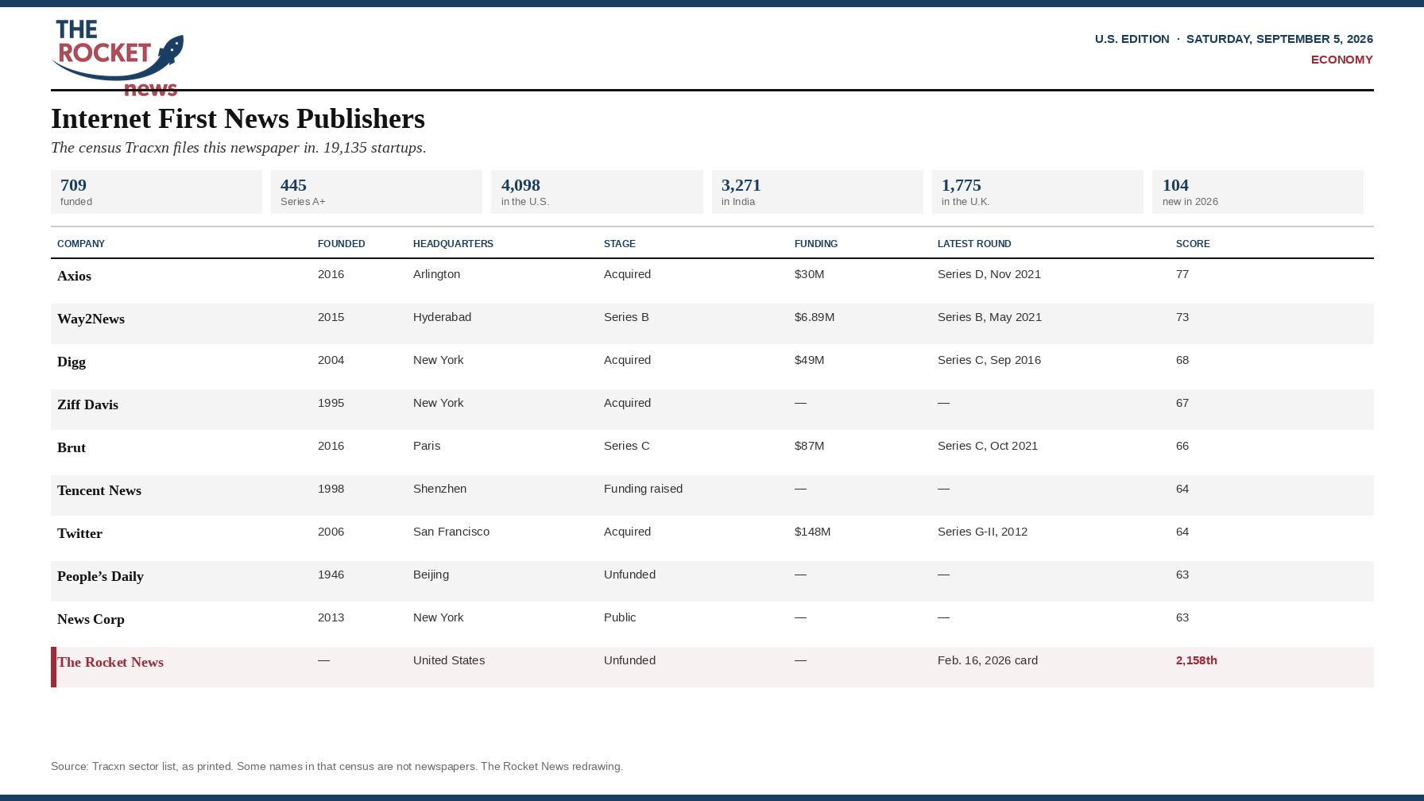Open the Digg company name
This screenshot has width=1424, height=801.
click(x=72, y=362)
